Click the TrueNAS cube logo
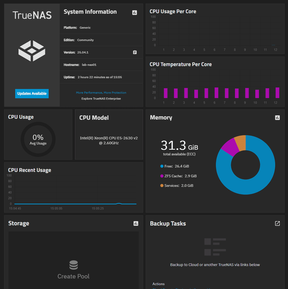This screenshot has width=288, height=289. [32, 51]
